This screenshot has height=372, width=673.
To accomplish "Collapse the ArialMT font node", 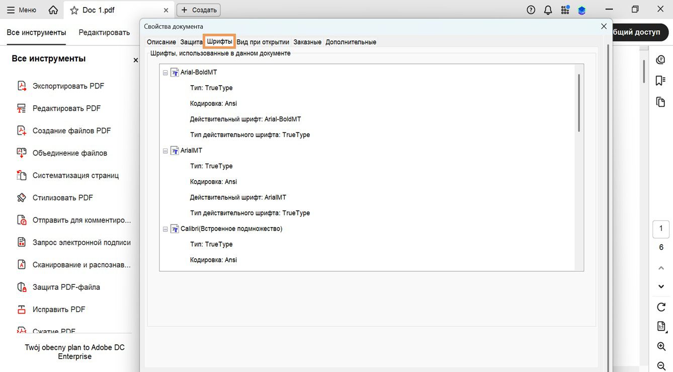I will [165, 151].
